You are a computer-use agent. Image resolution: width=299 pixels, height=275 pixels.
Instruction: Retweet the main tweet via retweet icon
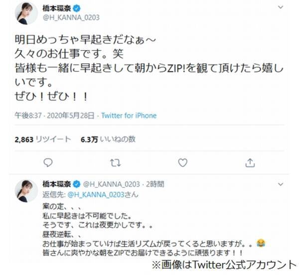click(116, 163)
